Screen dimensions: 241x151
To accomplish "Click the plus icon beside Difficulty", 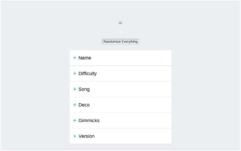I will tap(75, 74).
